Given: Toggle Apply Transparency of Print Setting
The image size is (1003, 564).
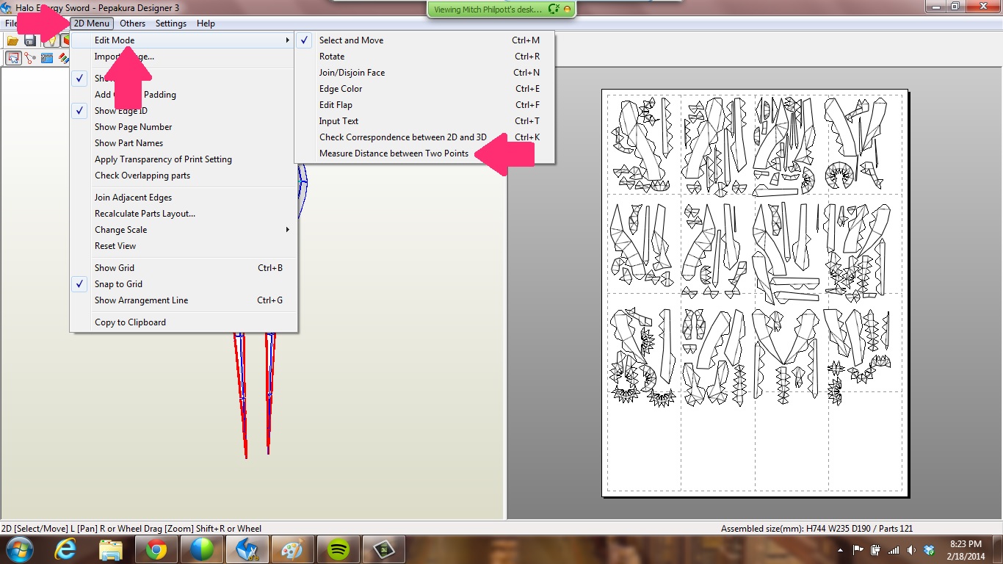Looking at the screenshot, I should pos(184,159).
